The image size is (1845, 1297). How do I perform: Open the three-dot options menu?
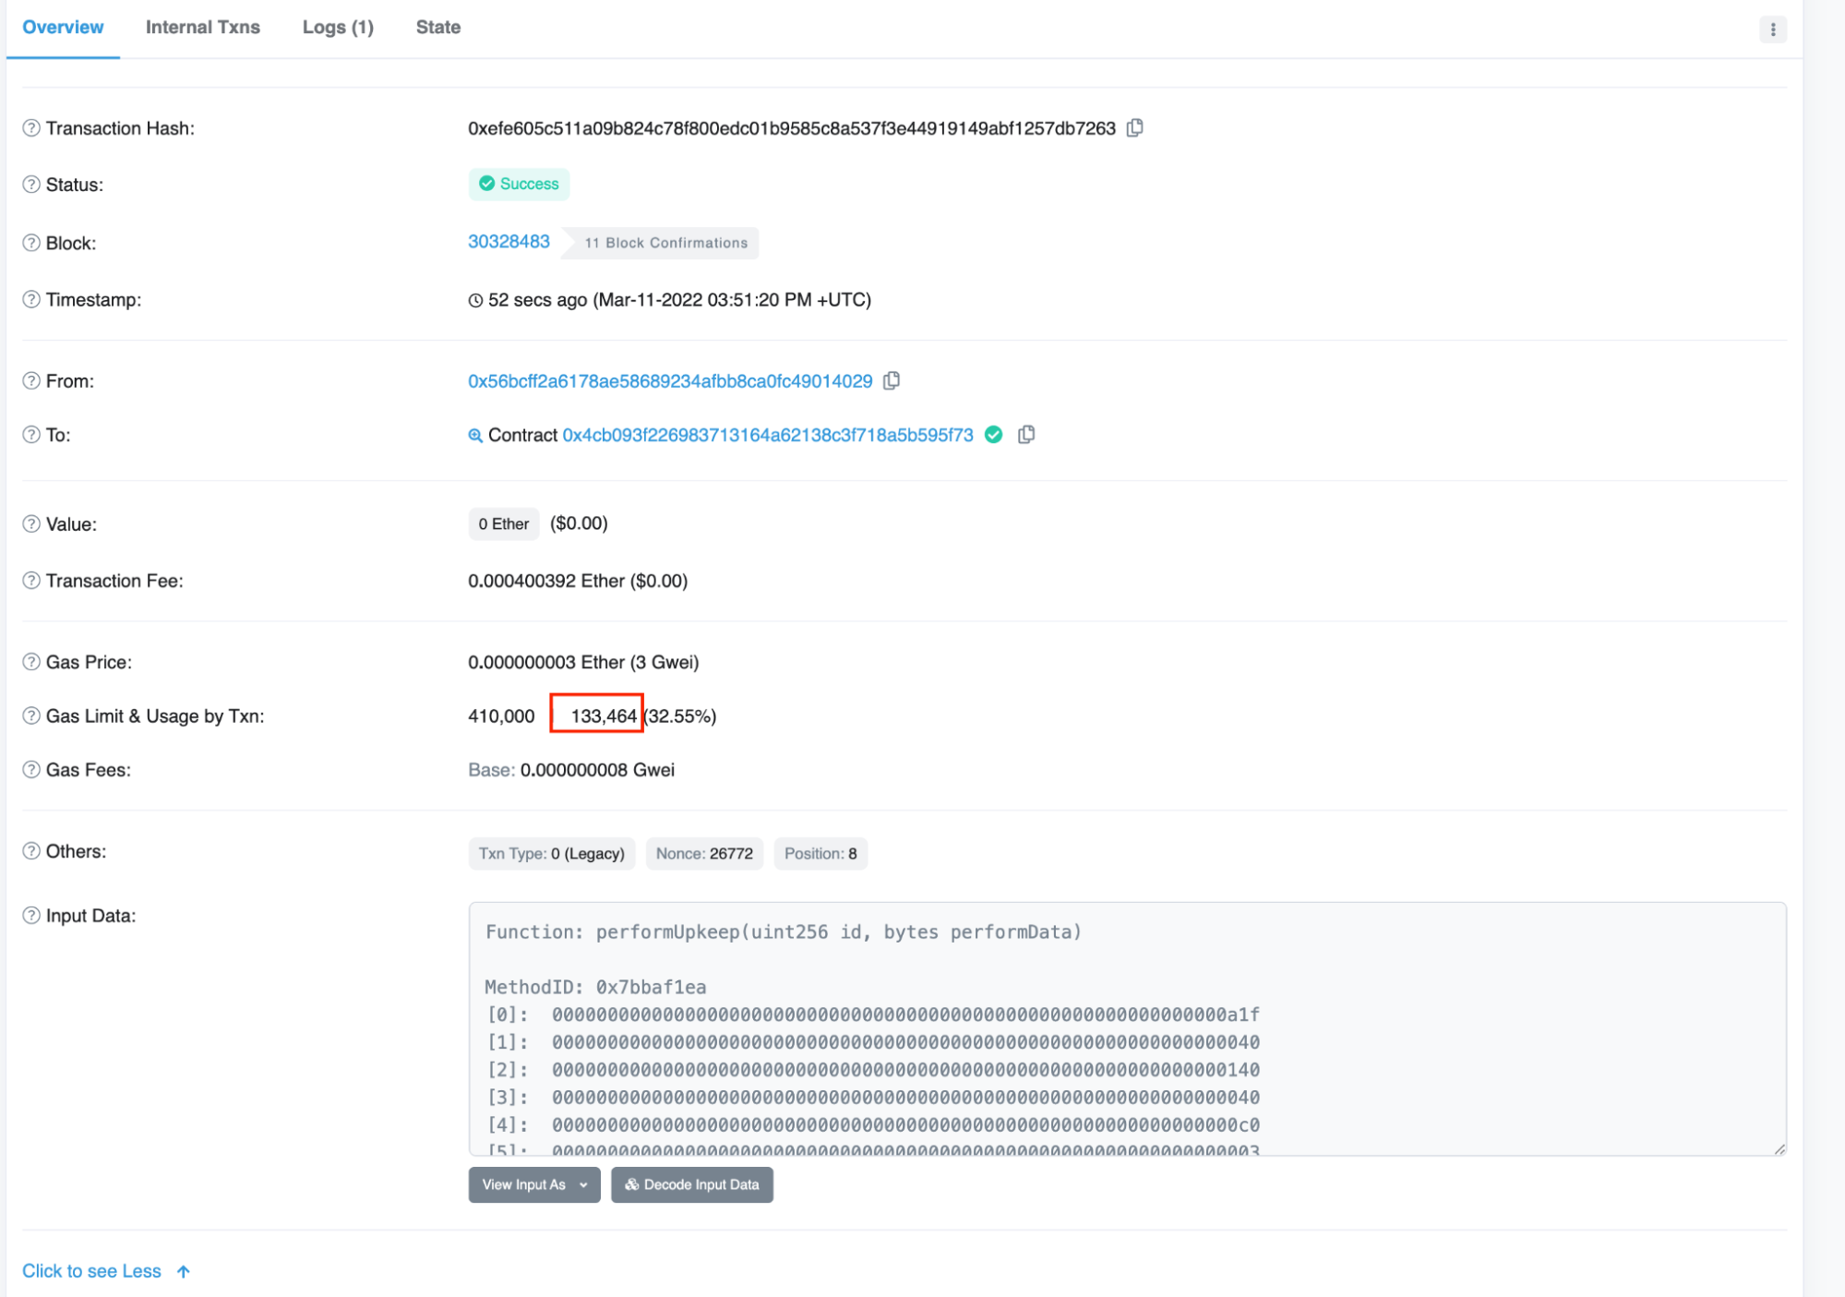1772,29
